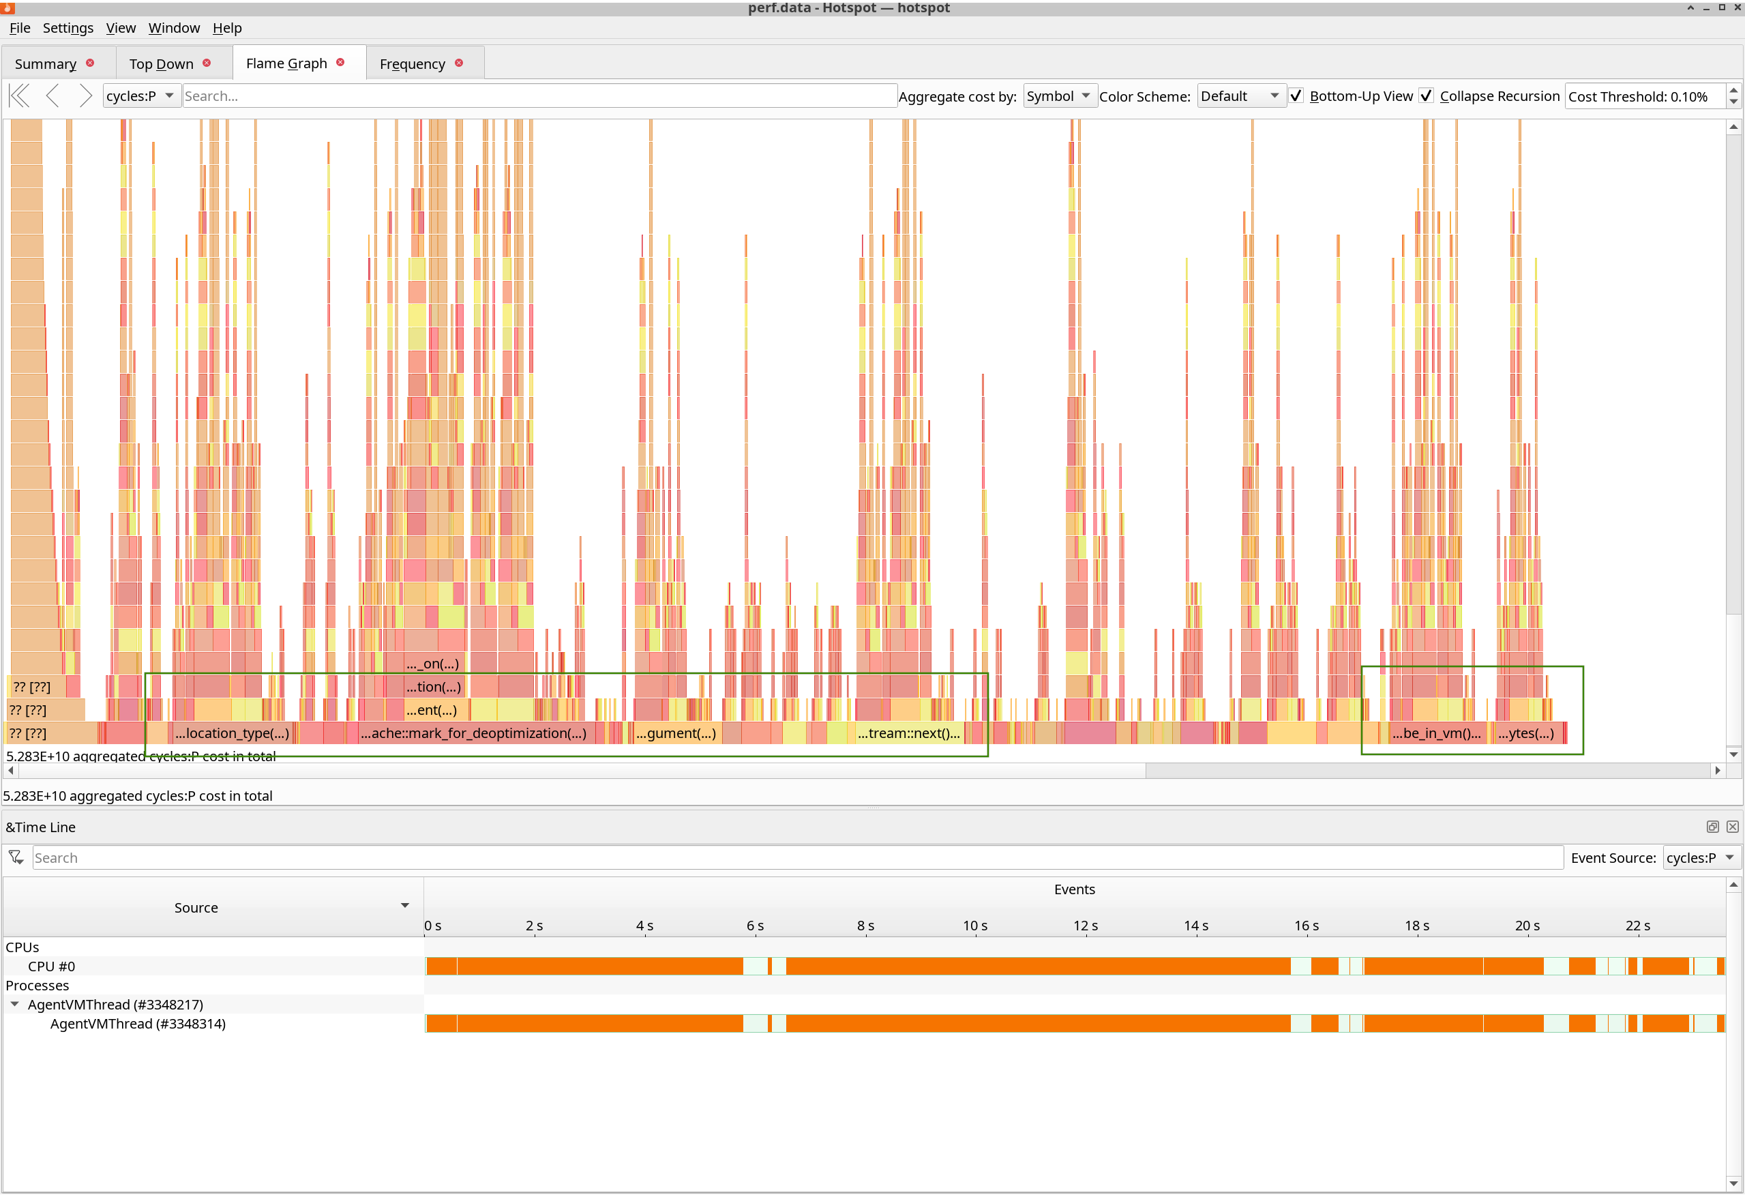Click the forward navigation arrow

(85, 96)
